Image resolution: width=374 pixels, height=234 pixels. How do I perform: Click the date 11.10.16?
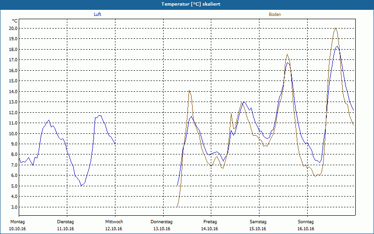tap(65, 229)
